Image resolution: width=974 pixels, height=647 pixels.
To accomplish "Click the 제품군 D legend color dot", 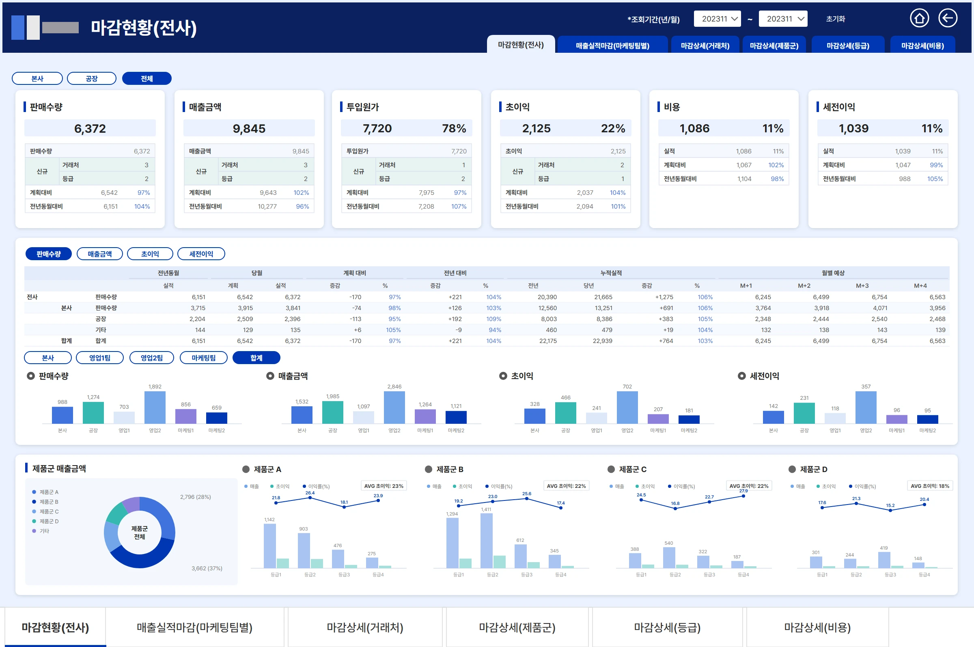I will [34, 521].
